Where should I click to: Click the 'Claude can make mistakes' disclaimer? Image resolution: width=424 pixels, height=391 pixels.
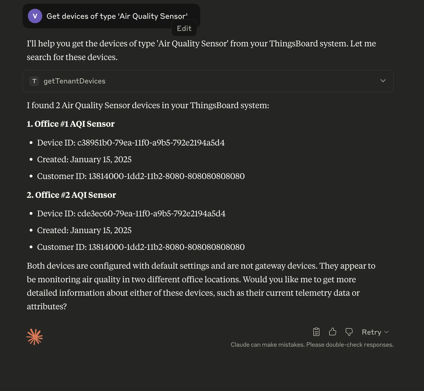[312, 345]
